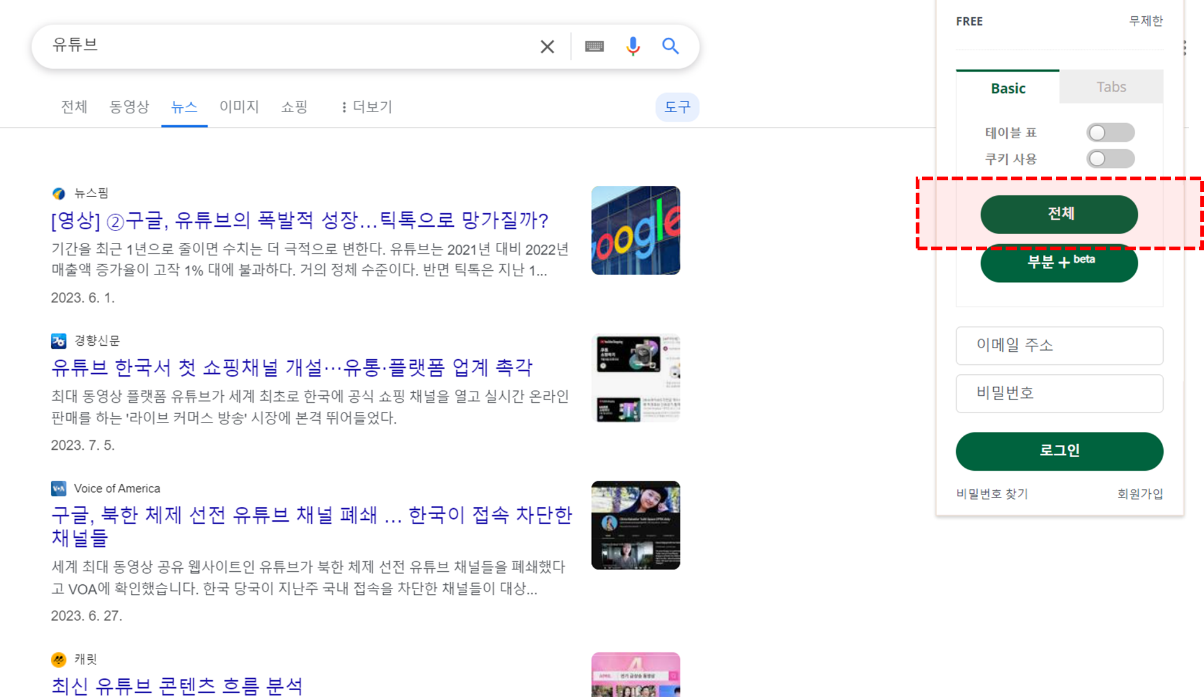Open the pink 캐릿 article thumbnail
The image size is (1204, 697).
point(635,675)
